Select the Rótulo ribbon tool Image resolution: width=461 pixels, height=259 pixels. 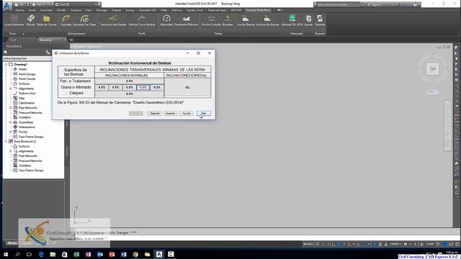(30, 21)
